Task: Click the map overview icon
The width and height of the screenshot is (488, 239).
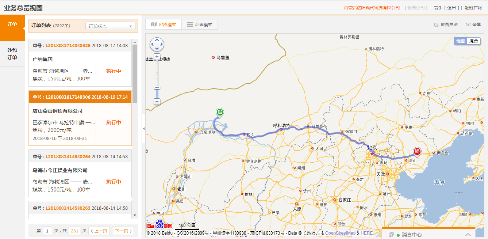Action: [x=436, y=25]
